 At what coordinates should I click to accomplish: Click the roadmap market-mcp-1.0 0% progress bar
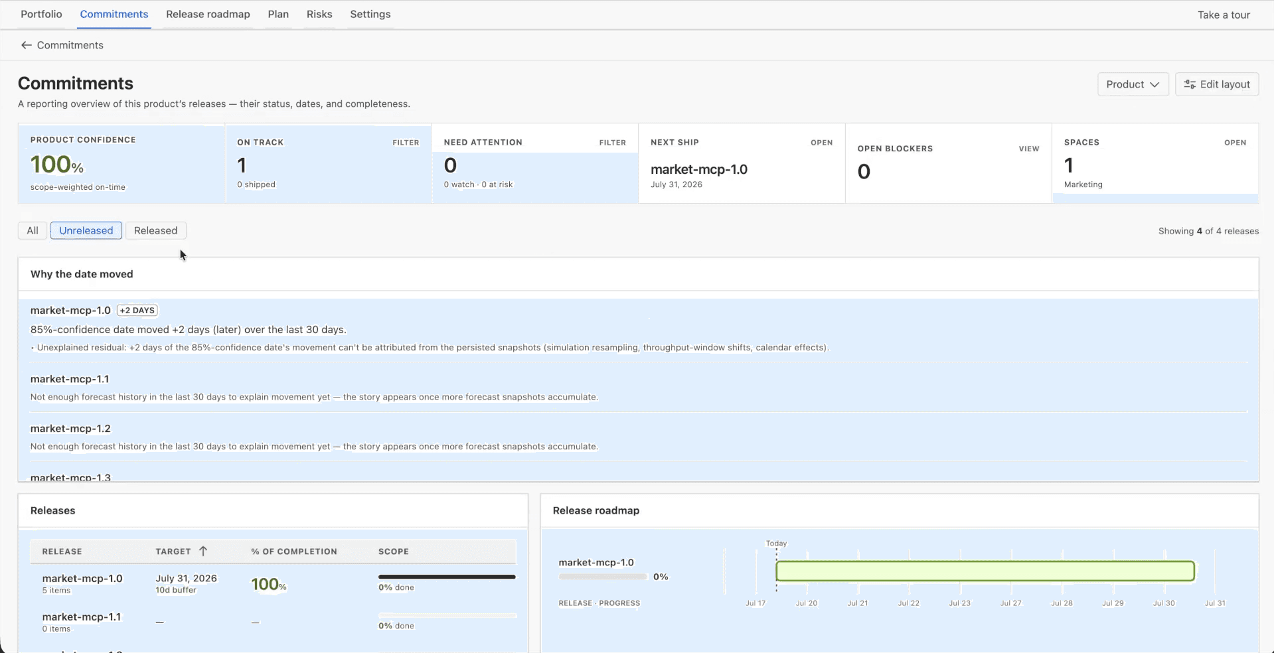603,577
